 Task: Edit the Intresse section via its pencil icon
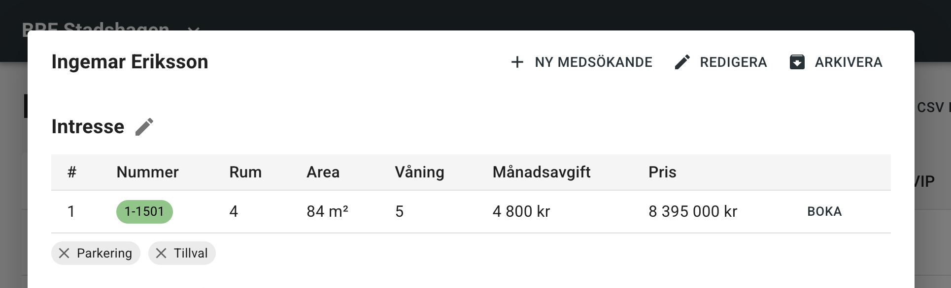(143, 127)
